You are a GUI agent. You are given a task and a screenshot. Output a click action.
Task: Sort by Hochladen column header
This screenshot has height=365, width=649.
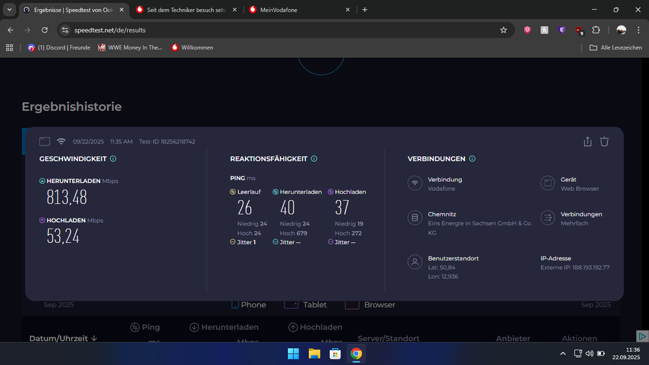point(315,327)
